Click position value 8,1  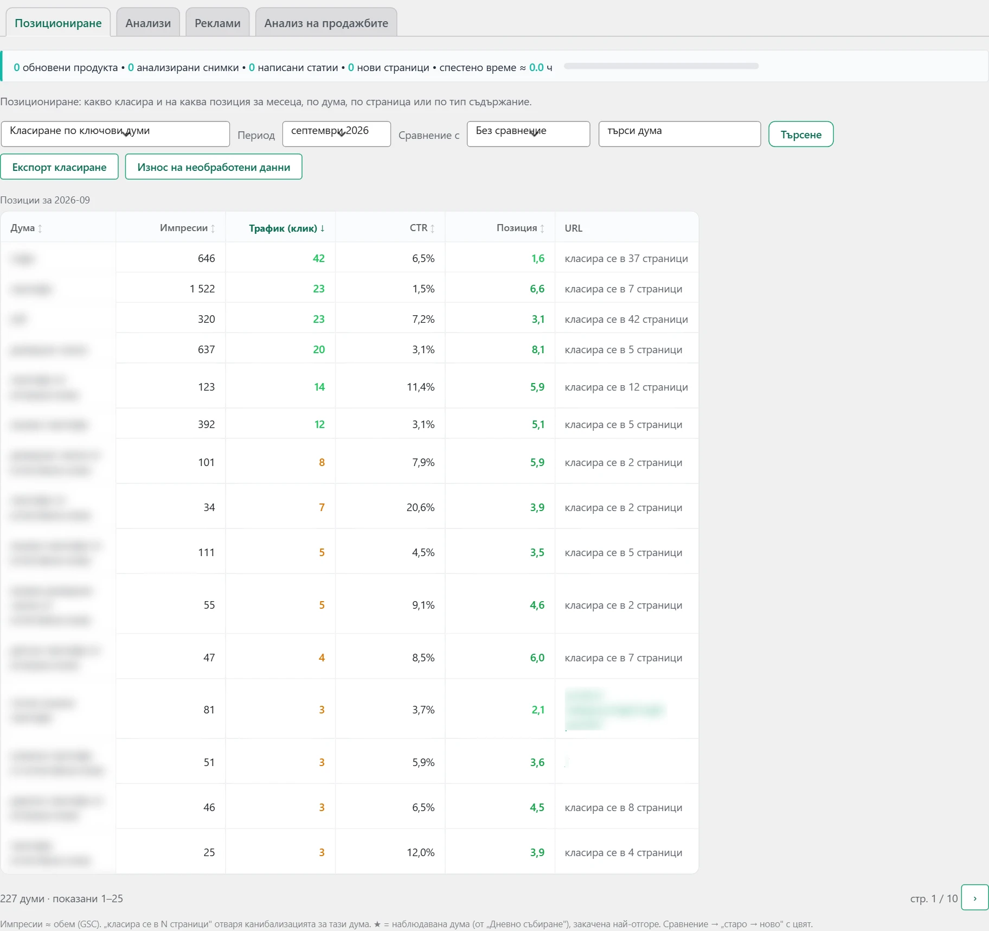pyautogui.click(x=538, y=349)
